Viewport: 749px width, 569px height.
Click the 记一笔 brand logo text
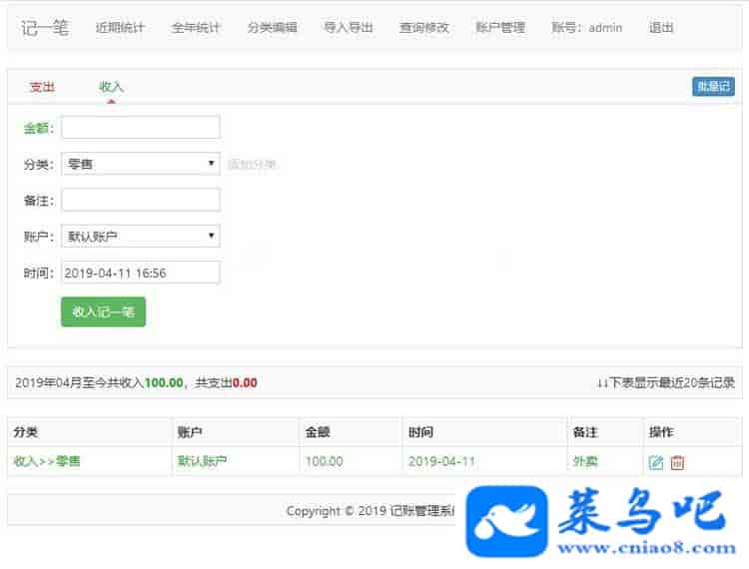coord(45,28)
